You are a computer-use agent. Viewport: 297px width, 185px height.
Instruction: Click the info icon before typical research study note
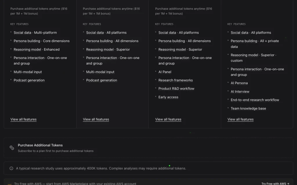[x=11, y=169]
